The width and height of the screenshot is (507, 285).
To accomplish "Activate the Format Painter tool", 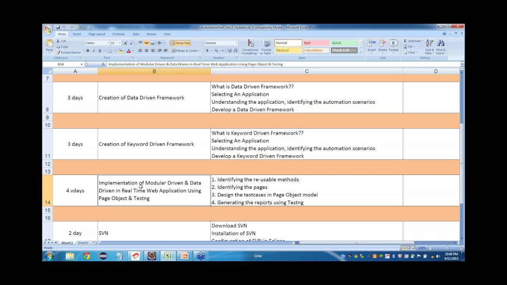I will click(69, 52).
